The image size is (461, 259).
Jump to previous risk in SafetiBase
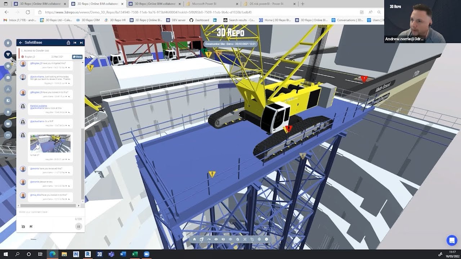75,42
